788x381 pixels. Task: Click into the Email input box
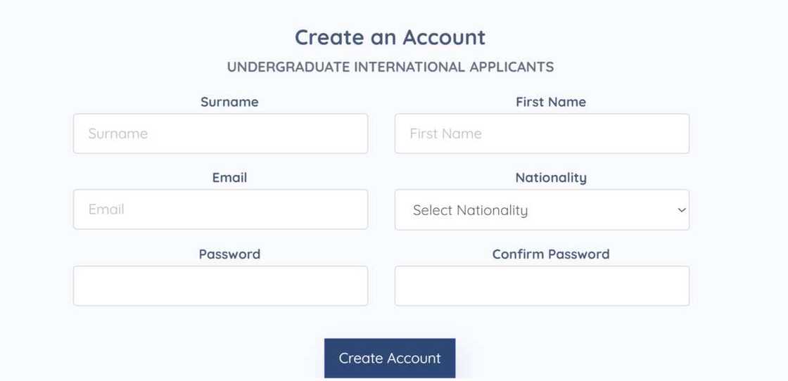(220, 209)
